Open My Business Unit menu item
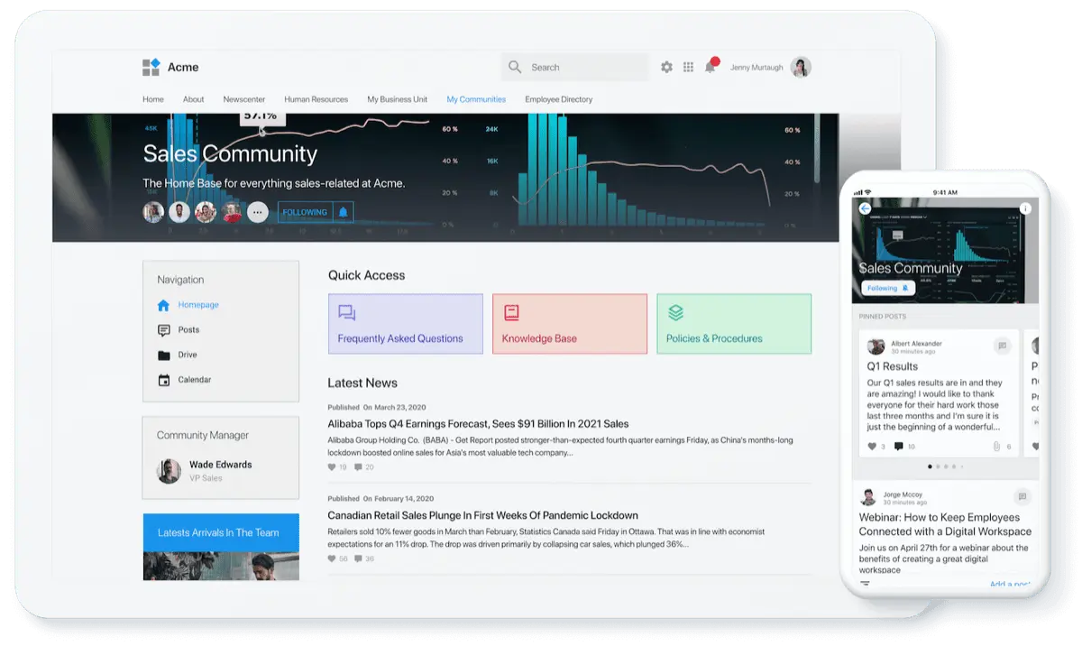This screenshot has width=1082, height=646. click(x=397, y=99)
